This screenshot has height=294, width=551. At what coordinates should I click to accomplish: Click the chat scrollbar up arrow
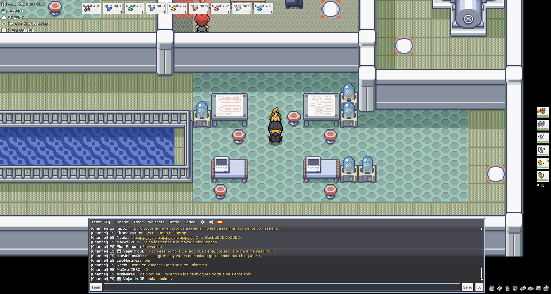(x=482, y=229)
